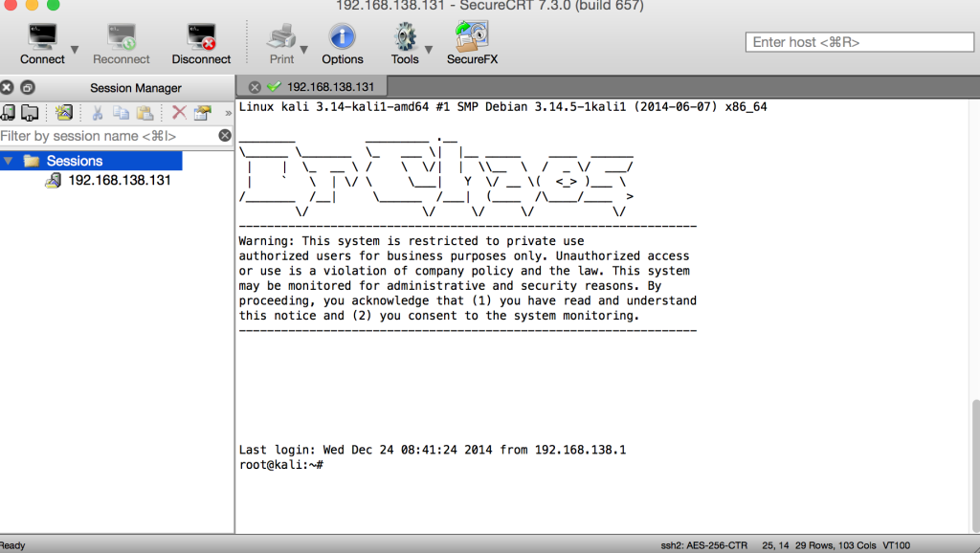Screen dimensions: 980x553
Task: Float the Session Manager panel
Action: pos(27,87)
